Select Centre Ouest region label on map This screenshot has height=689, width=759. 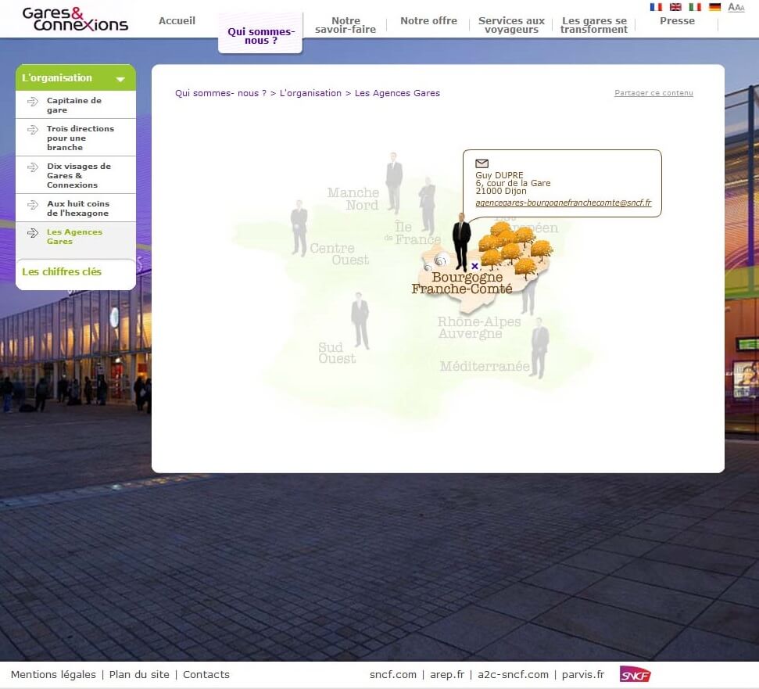(339, 254)
